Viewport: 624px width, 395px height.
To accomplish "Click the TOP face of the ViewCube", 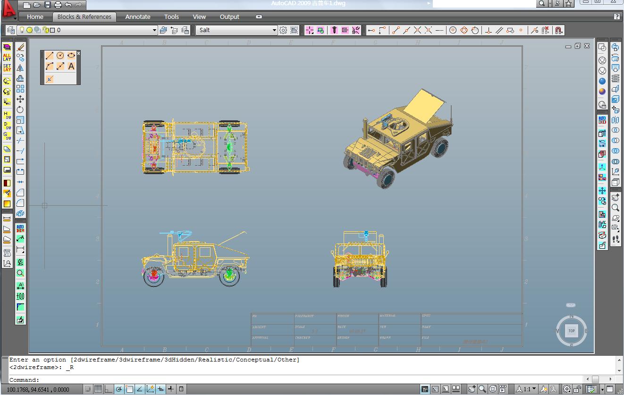I will (571, 331).
